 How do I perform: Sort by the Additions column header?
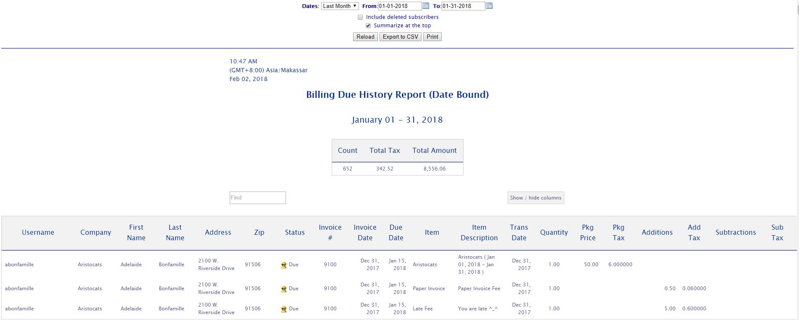click(x=657, y=233)
